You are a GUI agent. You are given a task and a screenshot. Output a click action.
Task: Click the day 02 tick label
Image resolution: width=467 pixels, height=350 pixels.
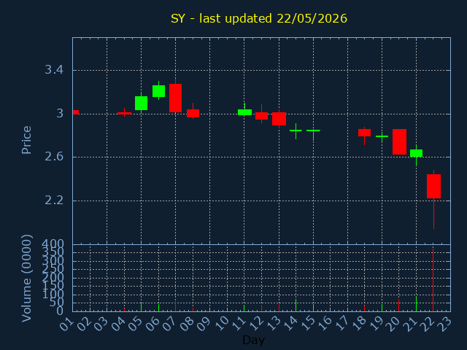pyautogui.click(x=84, y=324)
